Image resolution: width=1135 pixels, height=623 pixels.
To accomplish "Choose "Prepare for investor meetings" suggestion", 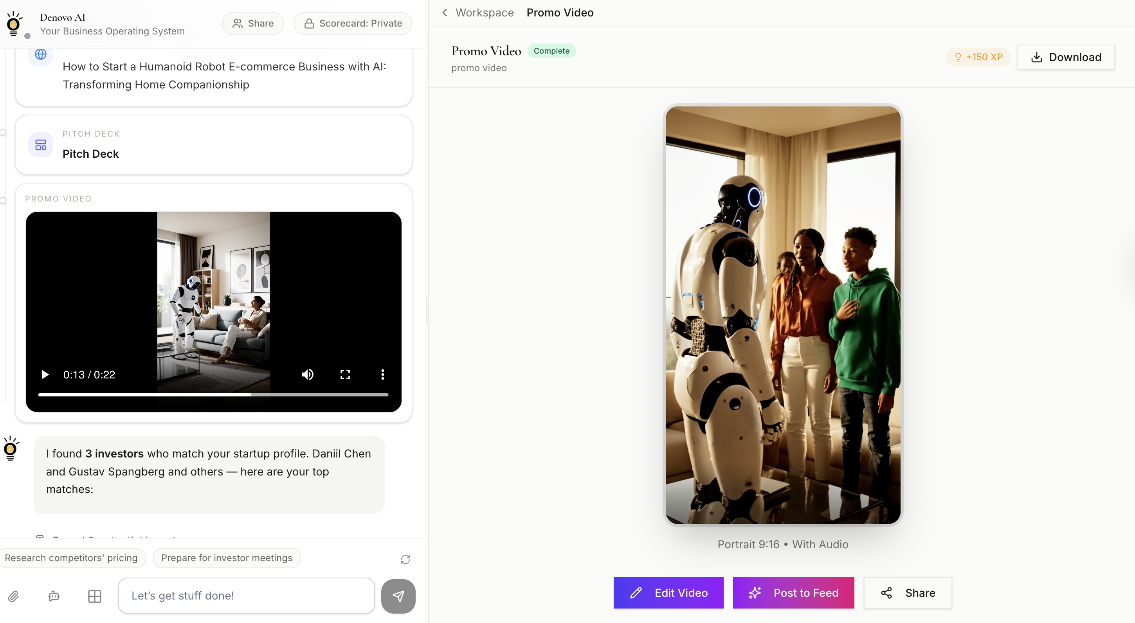I will (x=227, y=558).
